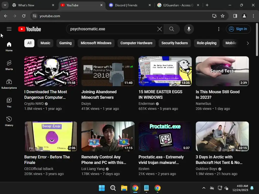Switch to the What's New tab

(33, 5)
